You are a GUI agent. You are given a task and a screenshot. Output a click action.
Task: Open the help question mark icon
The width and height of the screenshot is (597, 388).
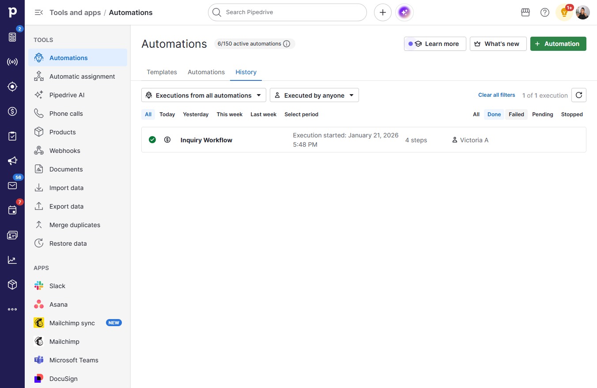pos(545,12)
